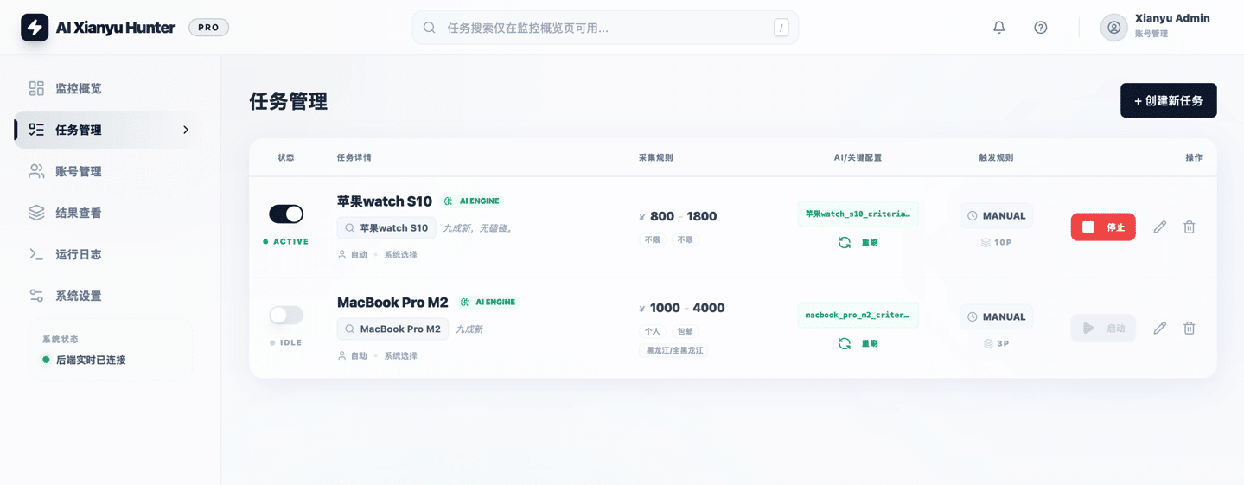This screenshot has height=485, width=1244.
Task: Start the MacBook Pro M2 task with 启动
Action: tap(1103, 328)
